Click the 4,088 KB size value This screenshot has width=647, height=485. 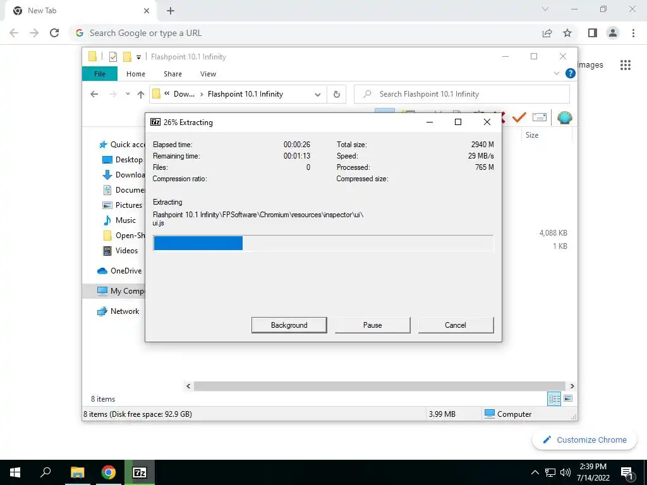pyautogui.click(x=553, y=233)
